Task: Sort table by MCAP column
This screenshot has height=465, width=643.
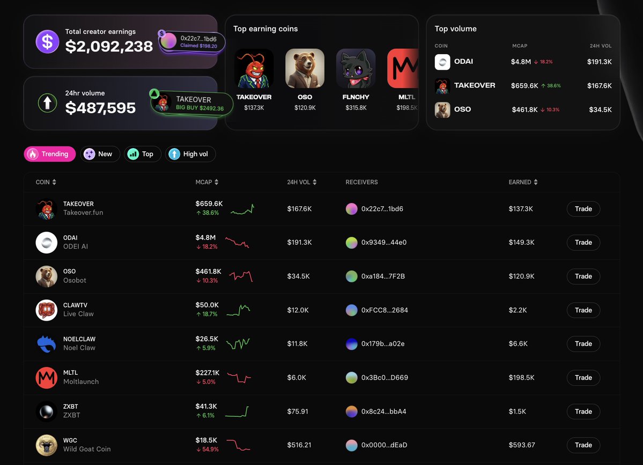Action: tap(207, 182)
